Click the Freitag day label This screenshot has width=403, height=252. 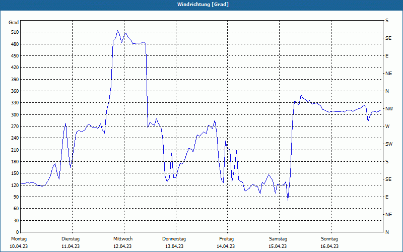226,239
